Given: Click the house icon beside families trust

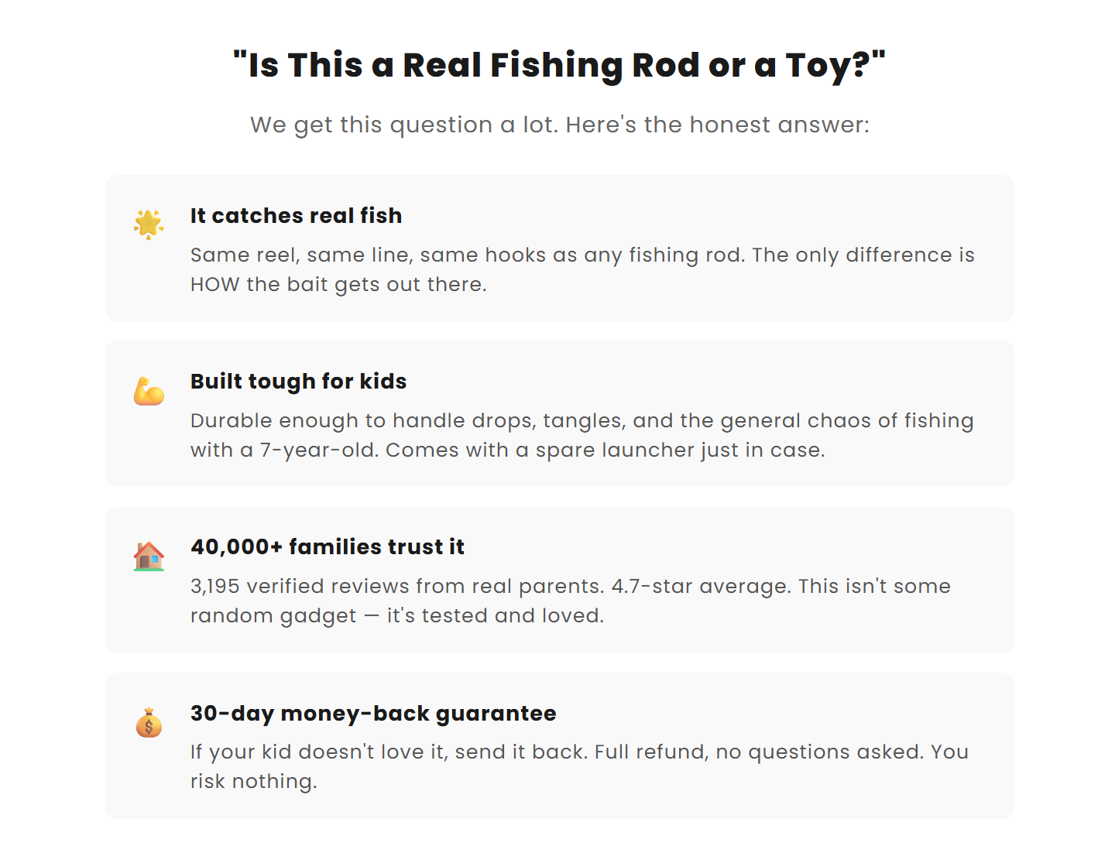Looking at the screenshot, I should click(x=149, y=557).
